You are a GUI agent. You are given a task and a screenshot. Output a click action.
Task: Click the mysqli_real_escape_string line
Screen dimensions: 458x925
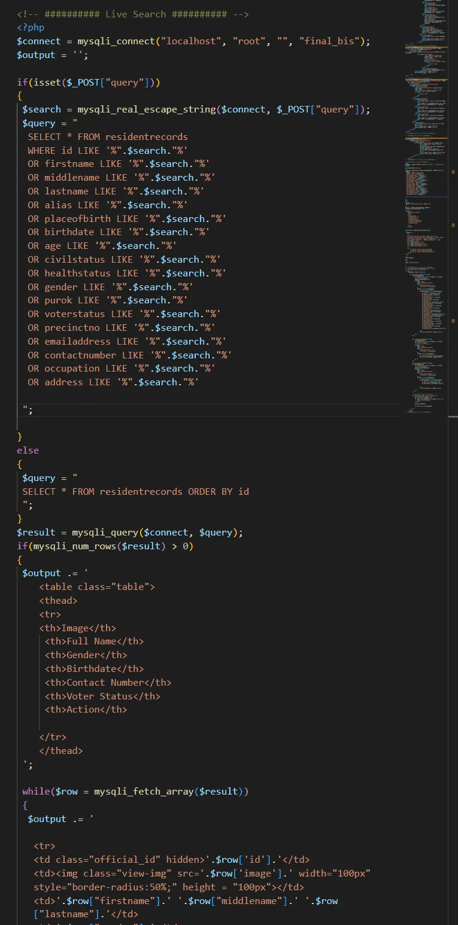coord(196,109)
